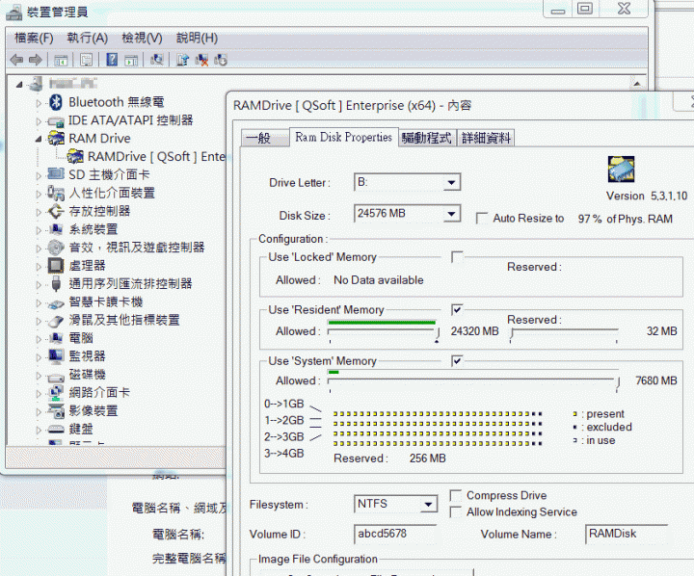Image resolution: width=694 pixels, height=576 pixels.
Task: Enable Use 'Locked' Memory checkbox
Action: point(457,257)
